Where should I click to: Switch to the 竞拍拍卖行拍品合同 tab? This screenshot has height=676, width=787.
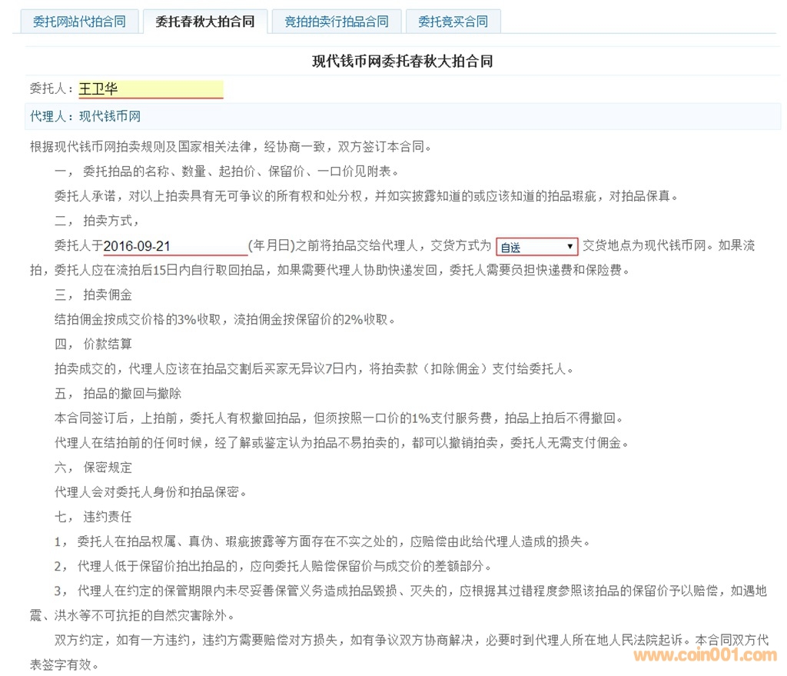pos(336,22)
